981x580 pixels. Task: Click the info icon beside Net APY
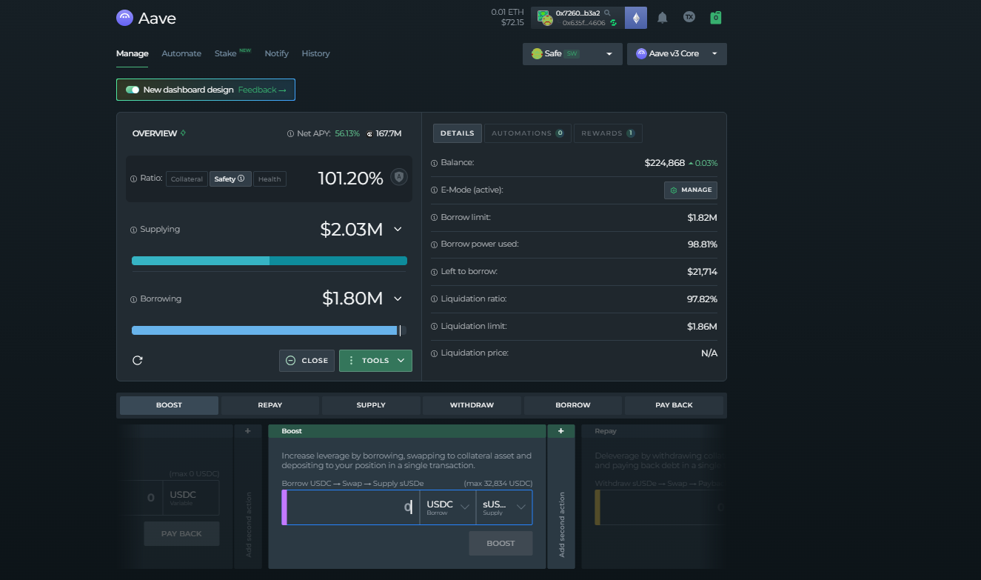(290, 134)
